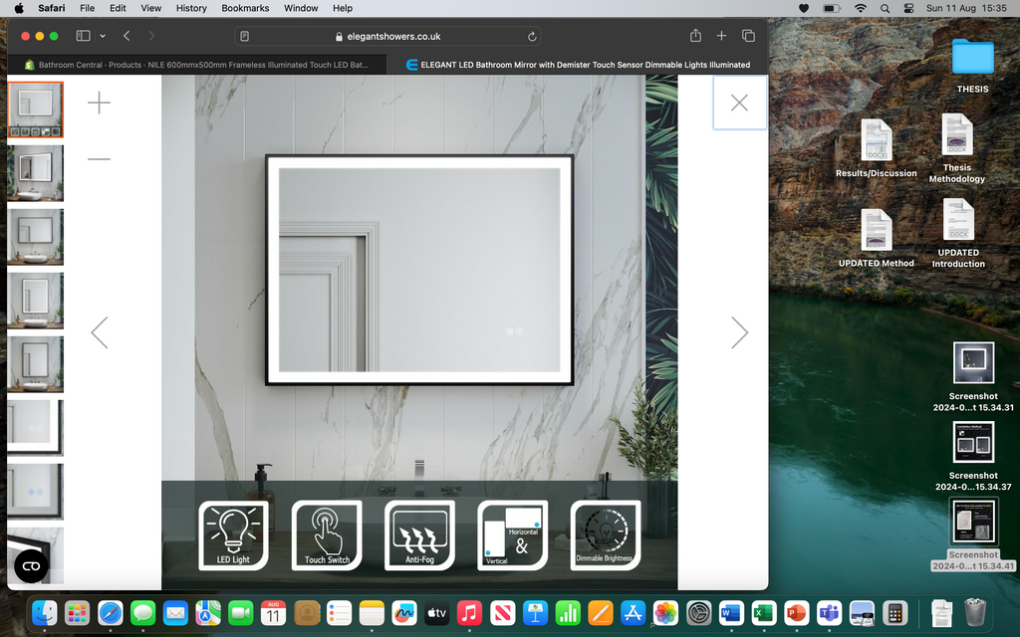Select the first mirror thumbnail
Image resolution: width=1020 pixels, height=637 pixels.
(x=35, y=109)
